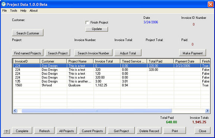The height and width of the screenshot is (138, 215).
Task: Click the left arrow of horizontal scrollbar
Action: coord(15,111)
